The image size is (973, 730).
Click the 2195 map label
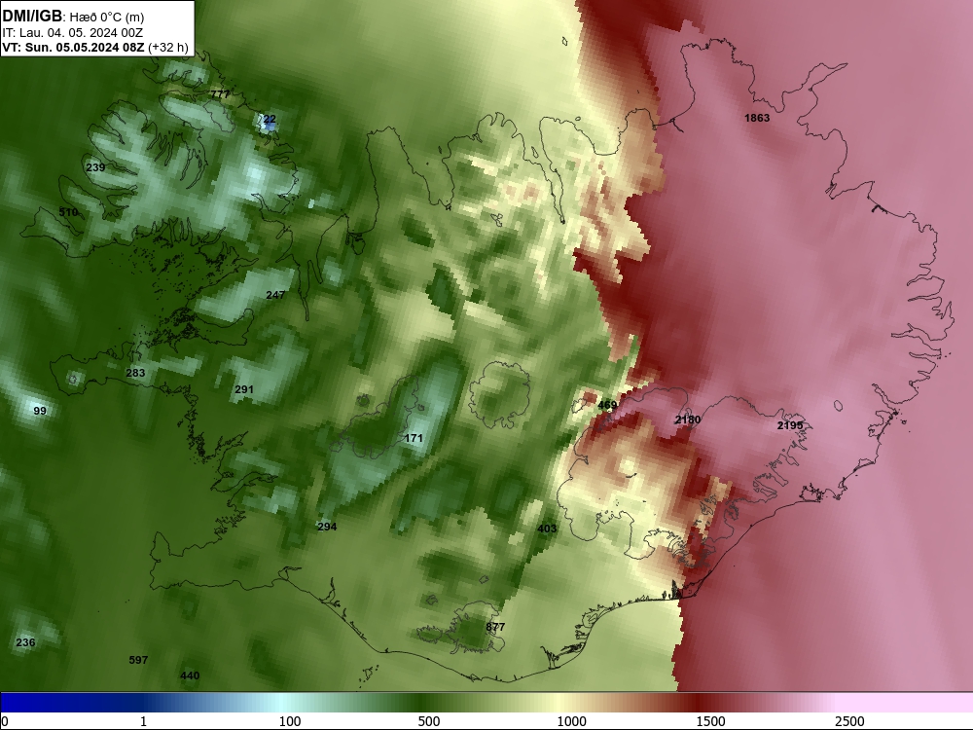[x=790, y=426]
